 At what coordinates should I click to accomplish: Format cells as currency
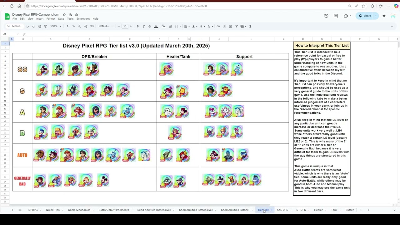(67, 26)
